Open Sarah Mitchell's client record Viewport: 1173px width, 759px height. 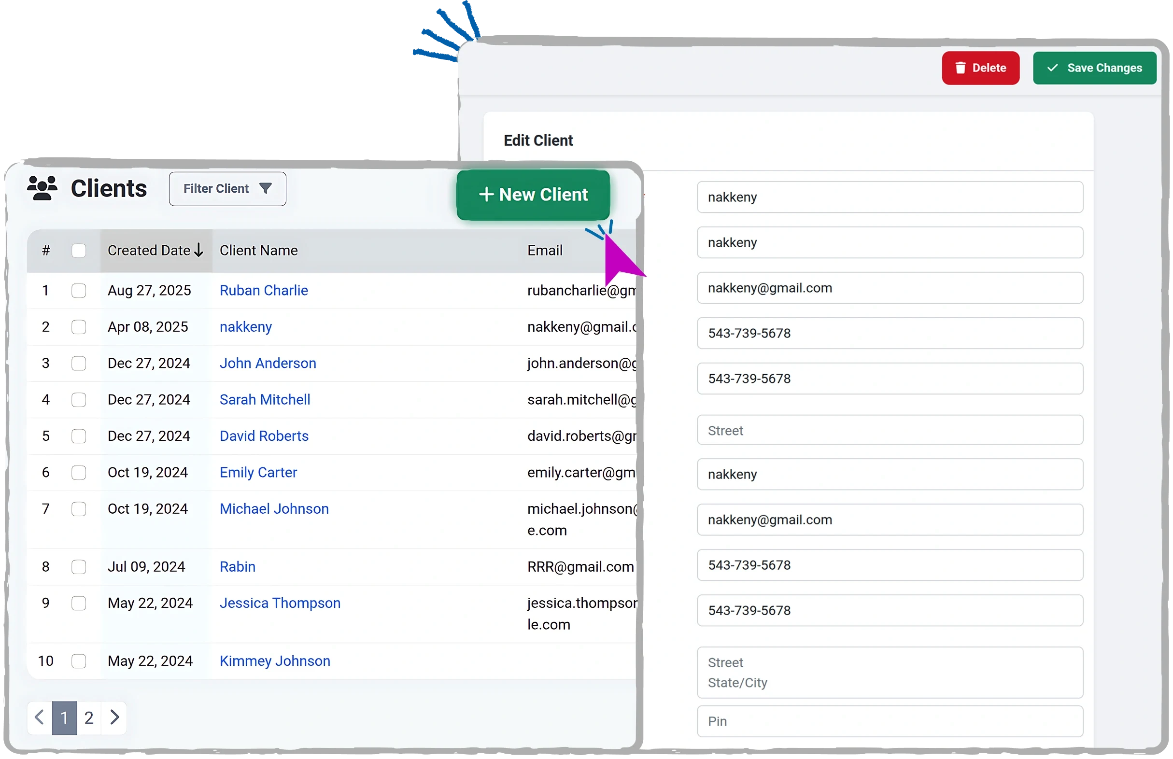point(265,399)
